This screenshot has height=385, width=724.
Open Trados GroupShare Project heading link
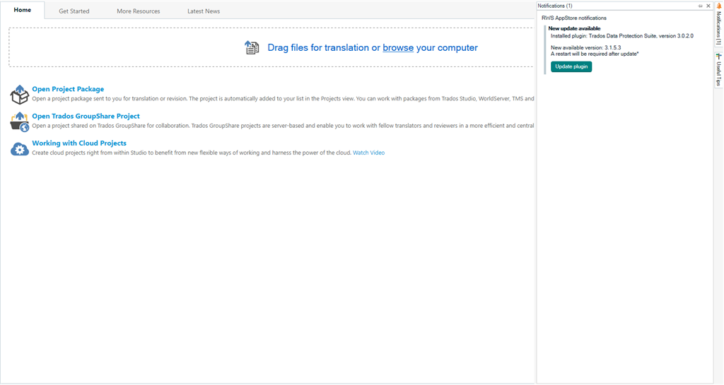click(x=86, y=116)
